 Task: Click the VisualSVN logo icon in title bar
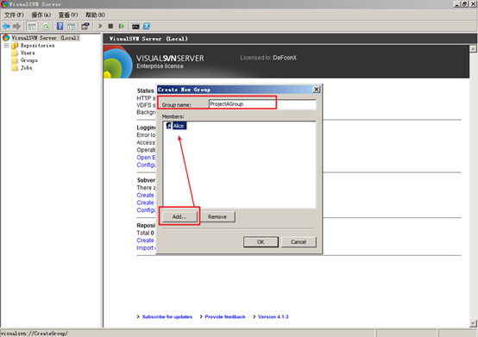4,4
